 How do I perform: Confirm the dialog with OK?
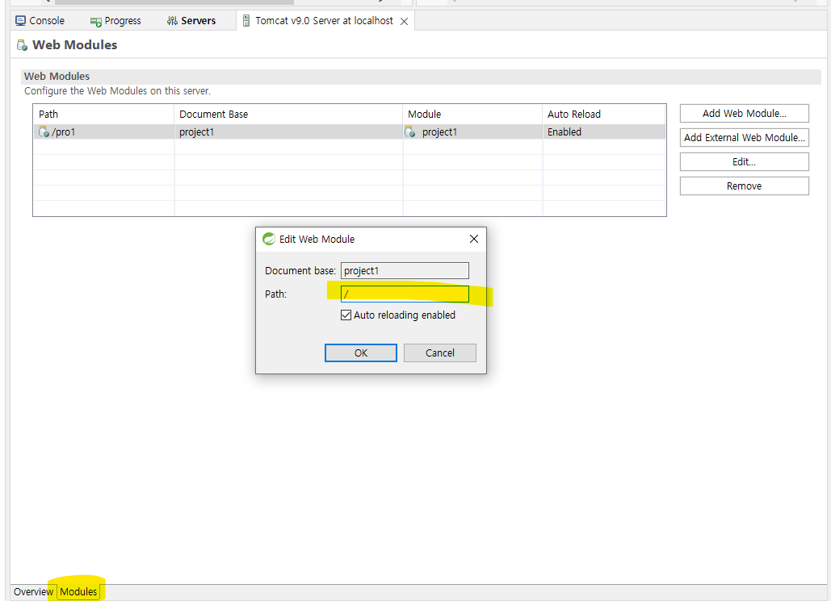pyautogui.click(x=361, y=353)
